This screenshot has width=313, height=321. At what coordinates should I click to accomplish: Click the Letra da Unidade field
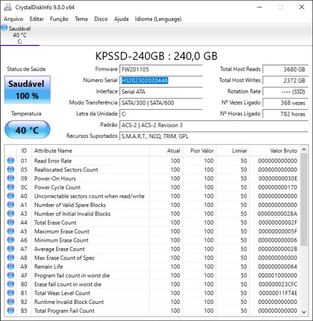click(x=161, y=114)
